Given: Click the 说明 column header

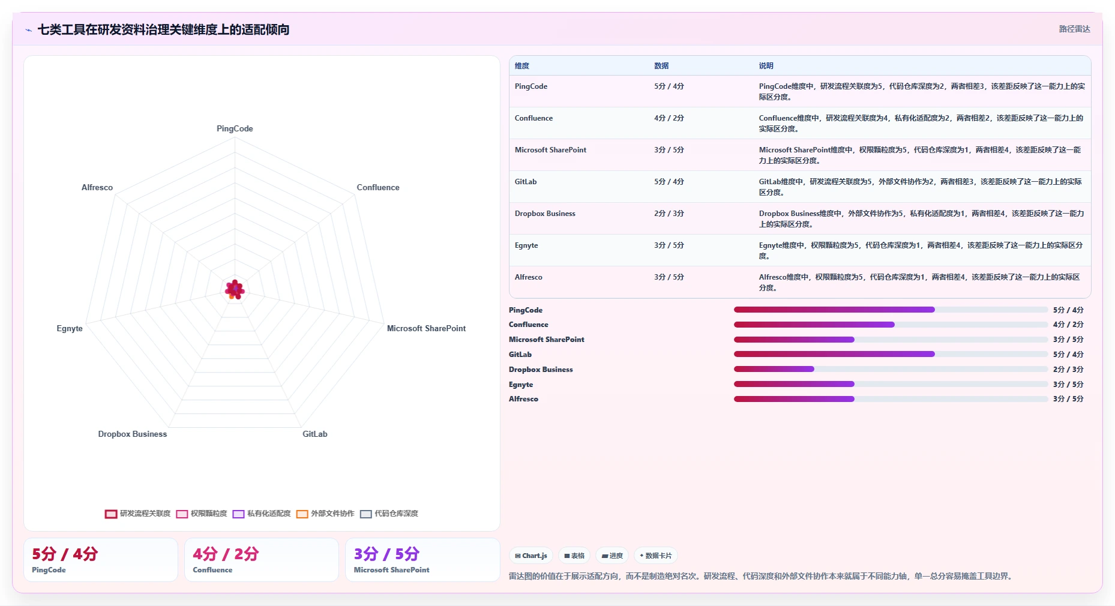Looking at the screenshot, I should click(766, 66).
